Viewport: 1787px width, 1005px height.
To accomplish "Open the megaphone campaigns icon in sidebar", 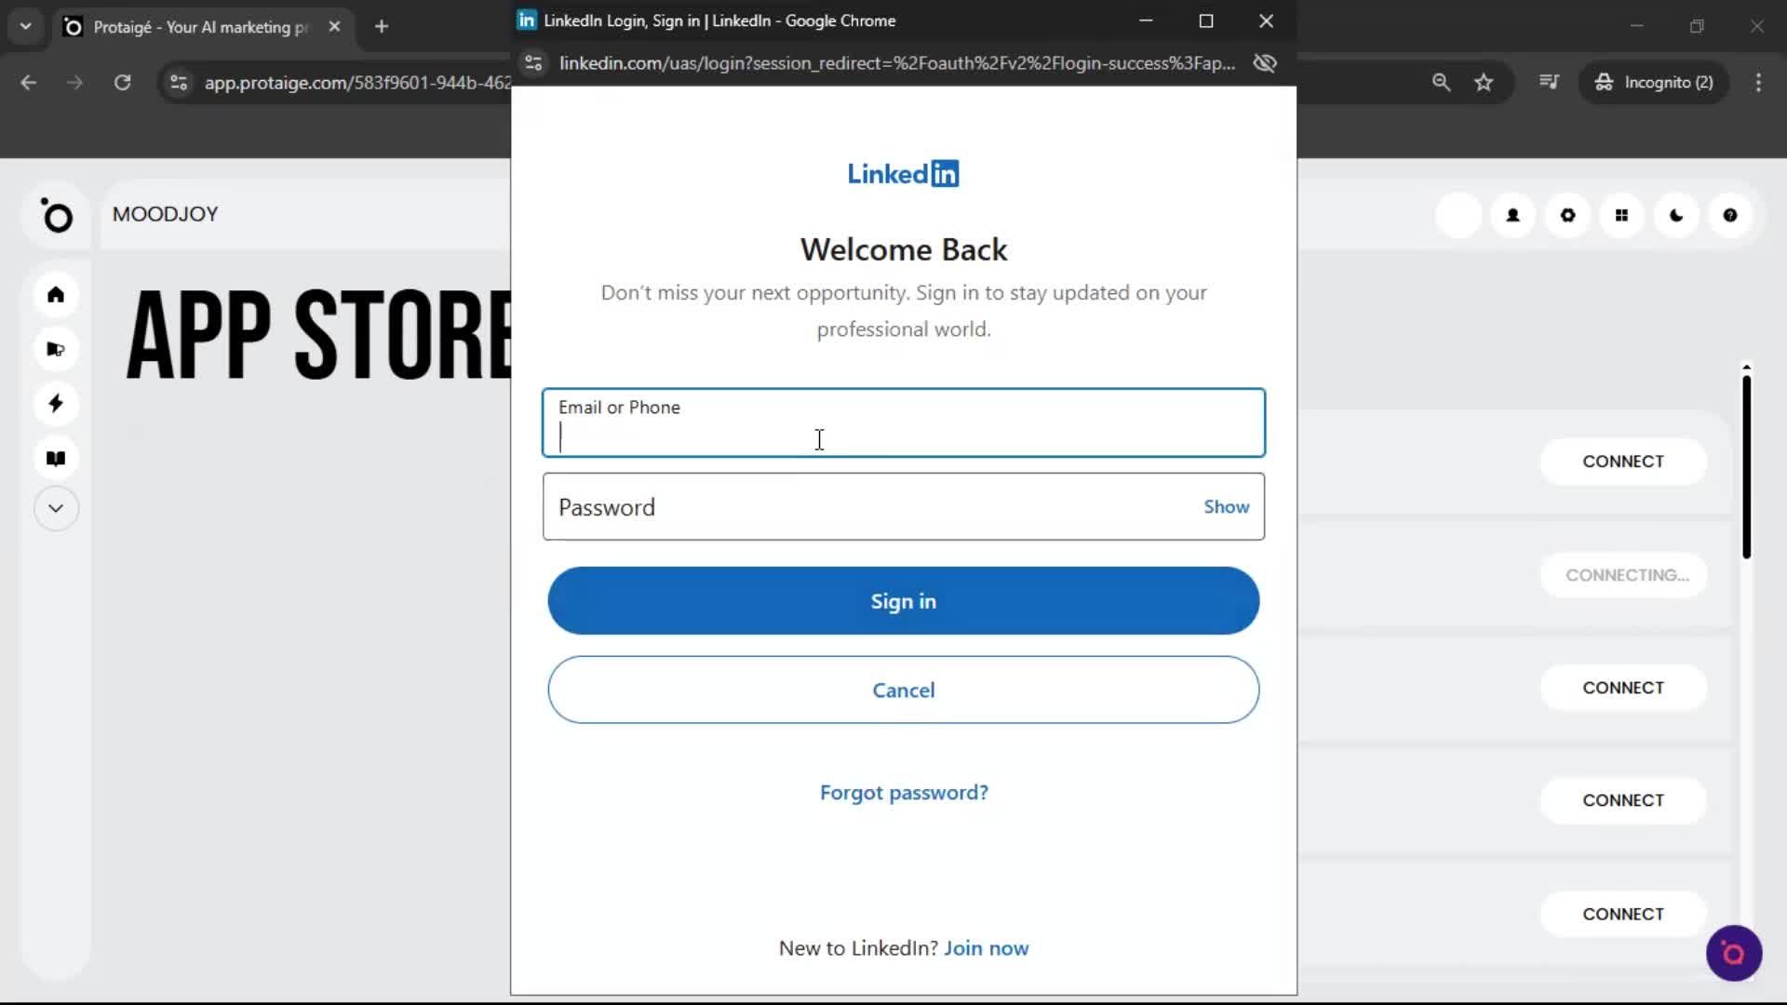I will (x=56, y=349).
